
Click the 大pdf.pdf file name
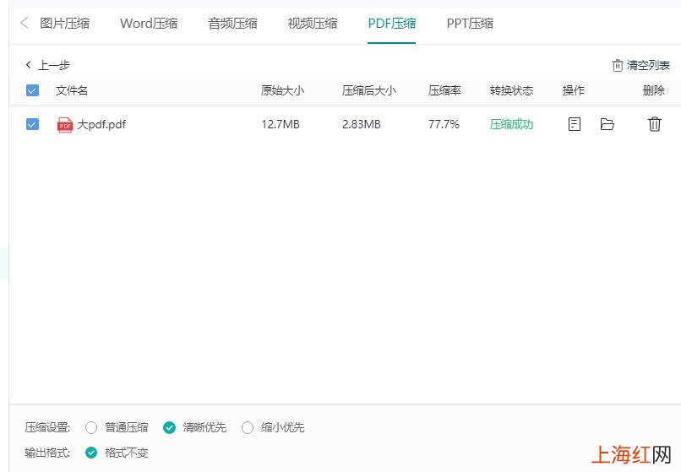pos(101,125)
